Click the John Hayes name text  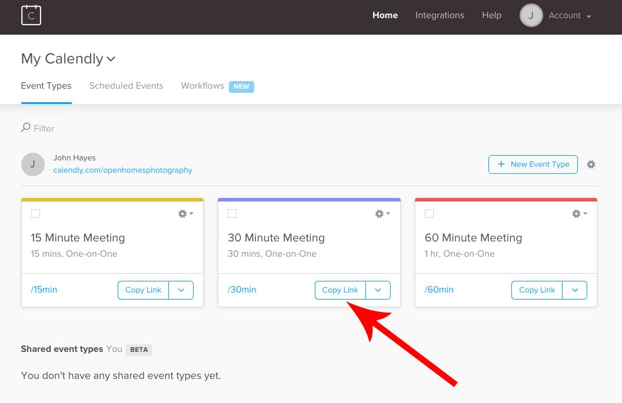pos(75,157)
